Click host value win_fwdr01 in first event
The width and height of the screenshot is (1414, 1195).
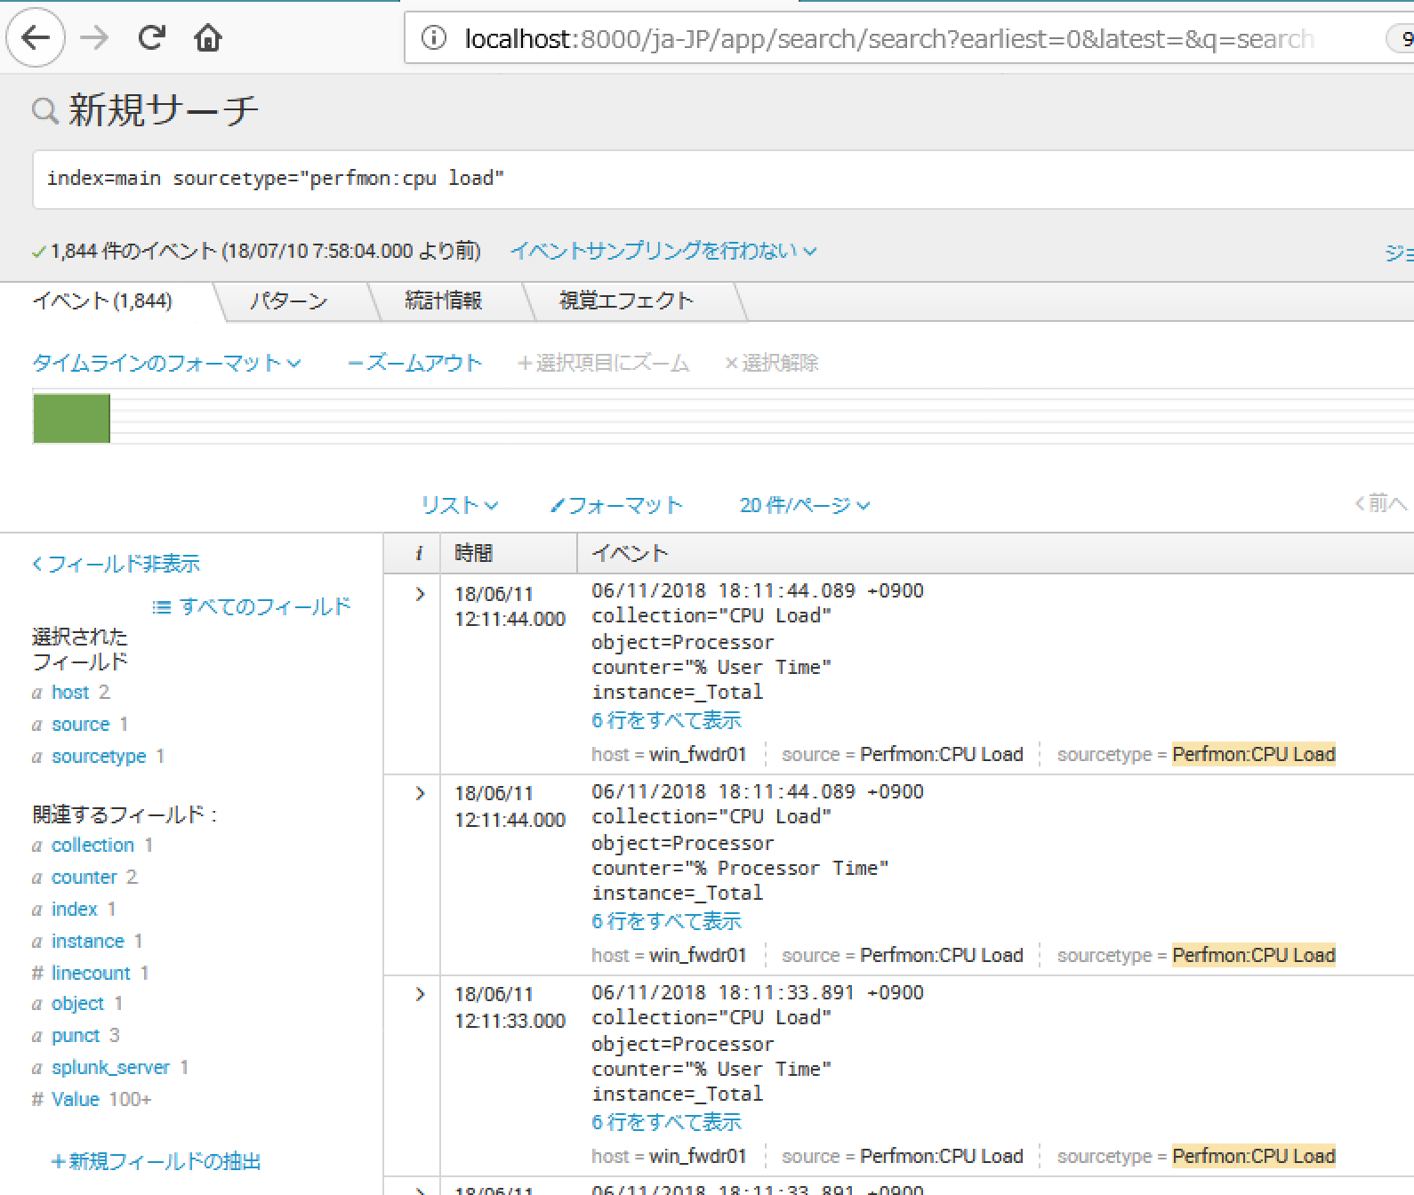point(698,755)
